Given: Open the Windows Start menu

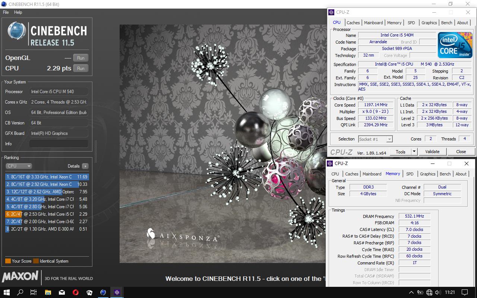Looking at the screenshot, I should point(7,292).
